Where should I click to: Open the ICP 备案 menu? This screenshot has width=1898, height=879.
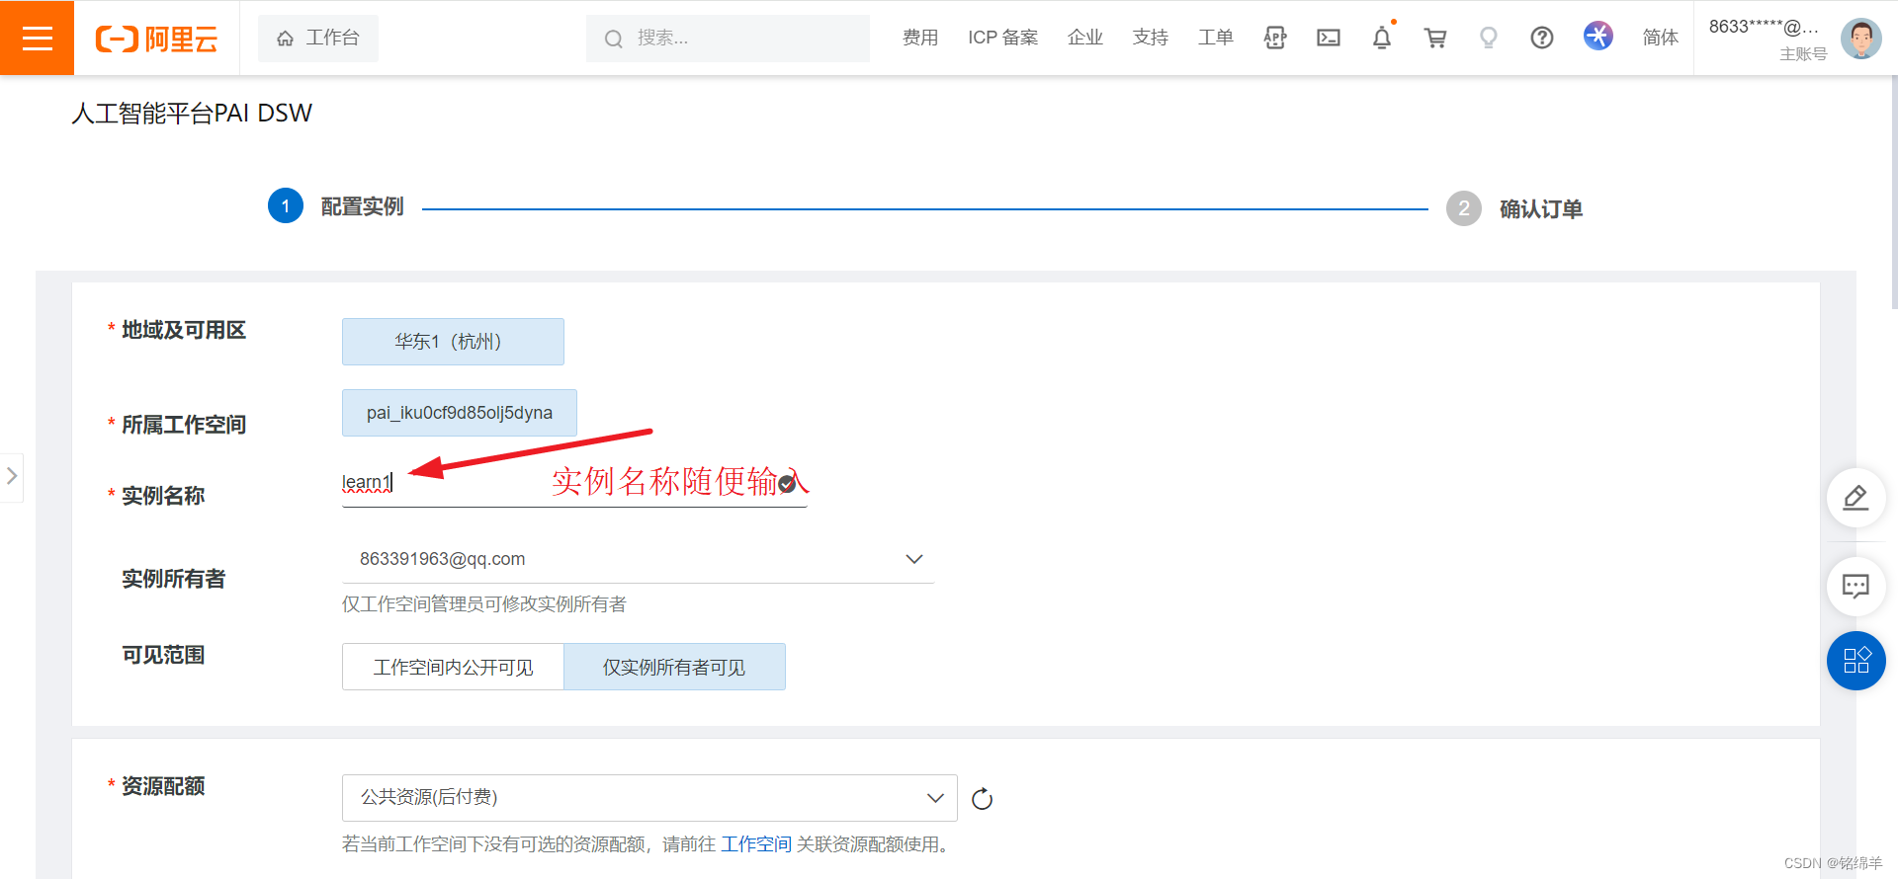click(x=1002, y=38)
